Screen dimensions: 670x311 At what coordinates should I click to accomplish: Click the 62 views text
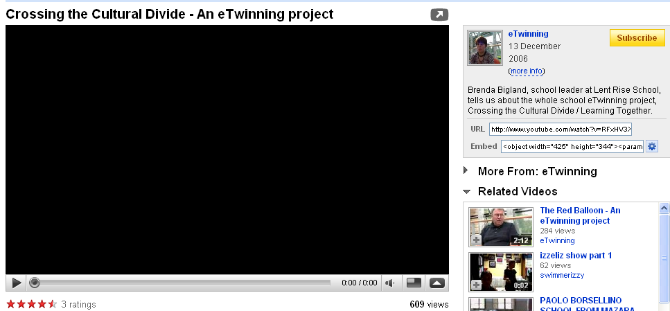556,265
